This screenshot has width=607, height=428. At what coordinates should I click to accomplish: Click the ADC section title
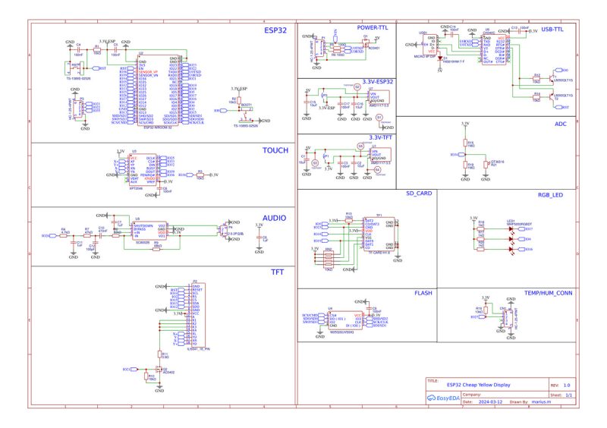(561, 124)
